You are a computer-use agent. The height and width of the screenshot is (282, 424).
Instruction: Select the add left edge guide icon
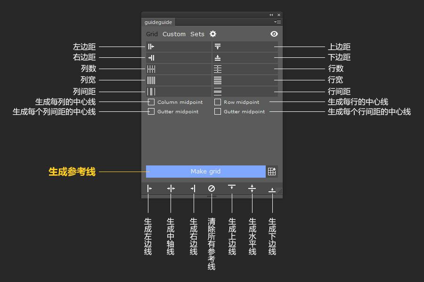[x=149, y=188]
